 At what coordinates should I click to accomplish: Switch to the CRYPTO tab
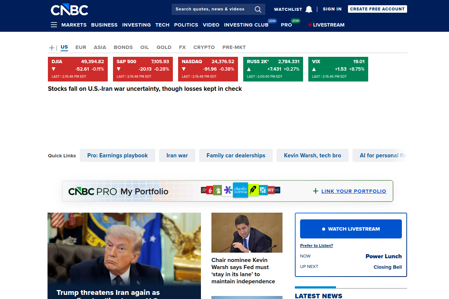204,47
